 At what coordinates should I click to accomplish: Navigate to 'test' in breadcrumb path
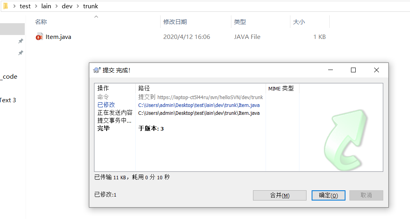pyautogui.click(x=25, y=6)
